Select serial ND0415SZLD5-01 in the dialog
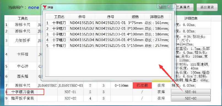Screen dimensions: 222x106 tap(110, 46)
